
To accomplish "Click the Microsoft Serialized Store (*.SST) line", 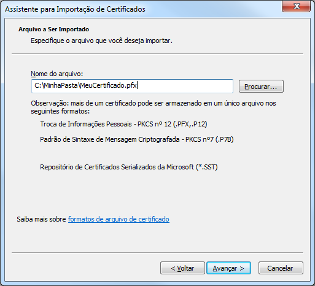I will (x=129, y=167).
